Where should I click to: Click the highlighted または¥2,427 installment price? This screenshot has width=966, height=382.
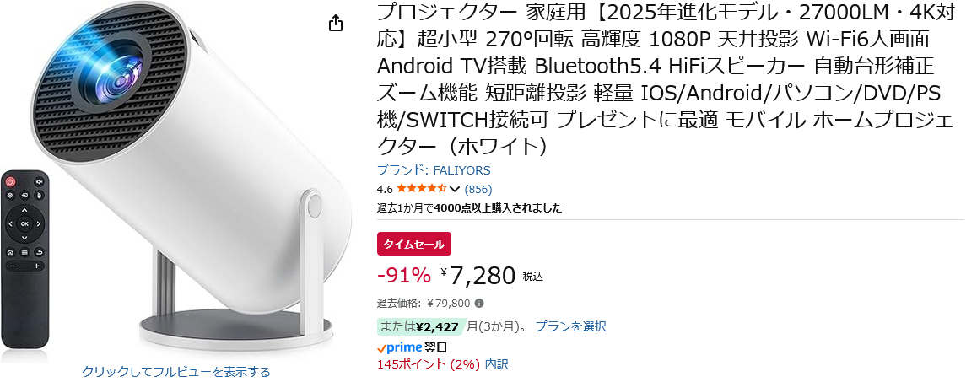[x=418, y=326]
